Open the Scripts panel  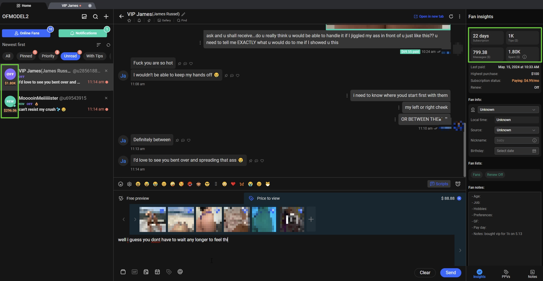(439, 184)
